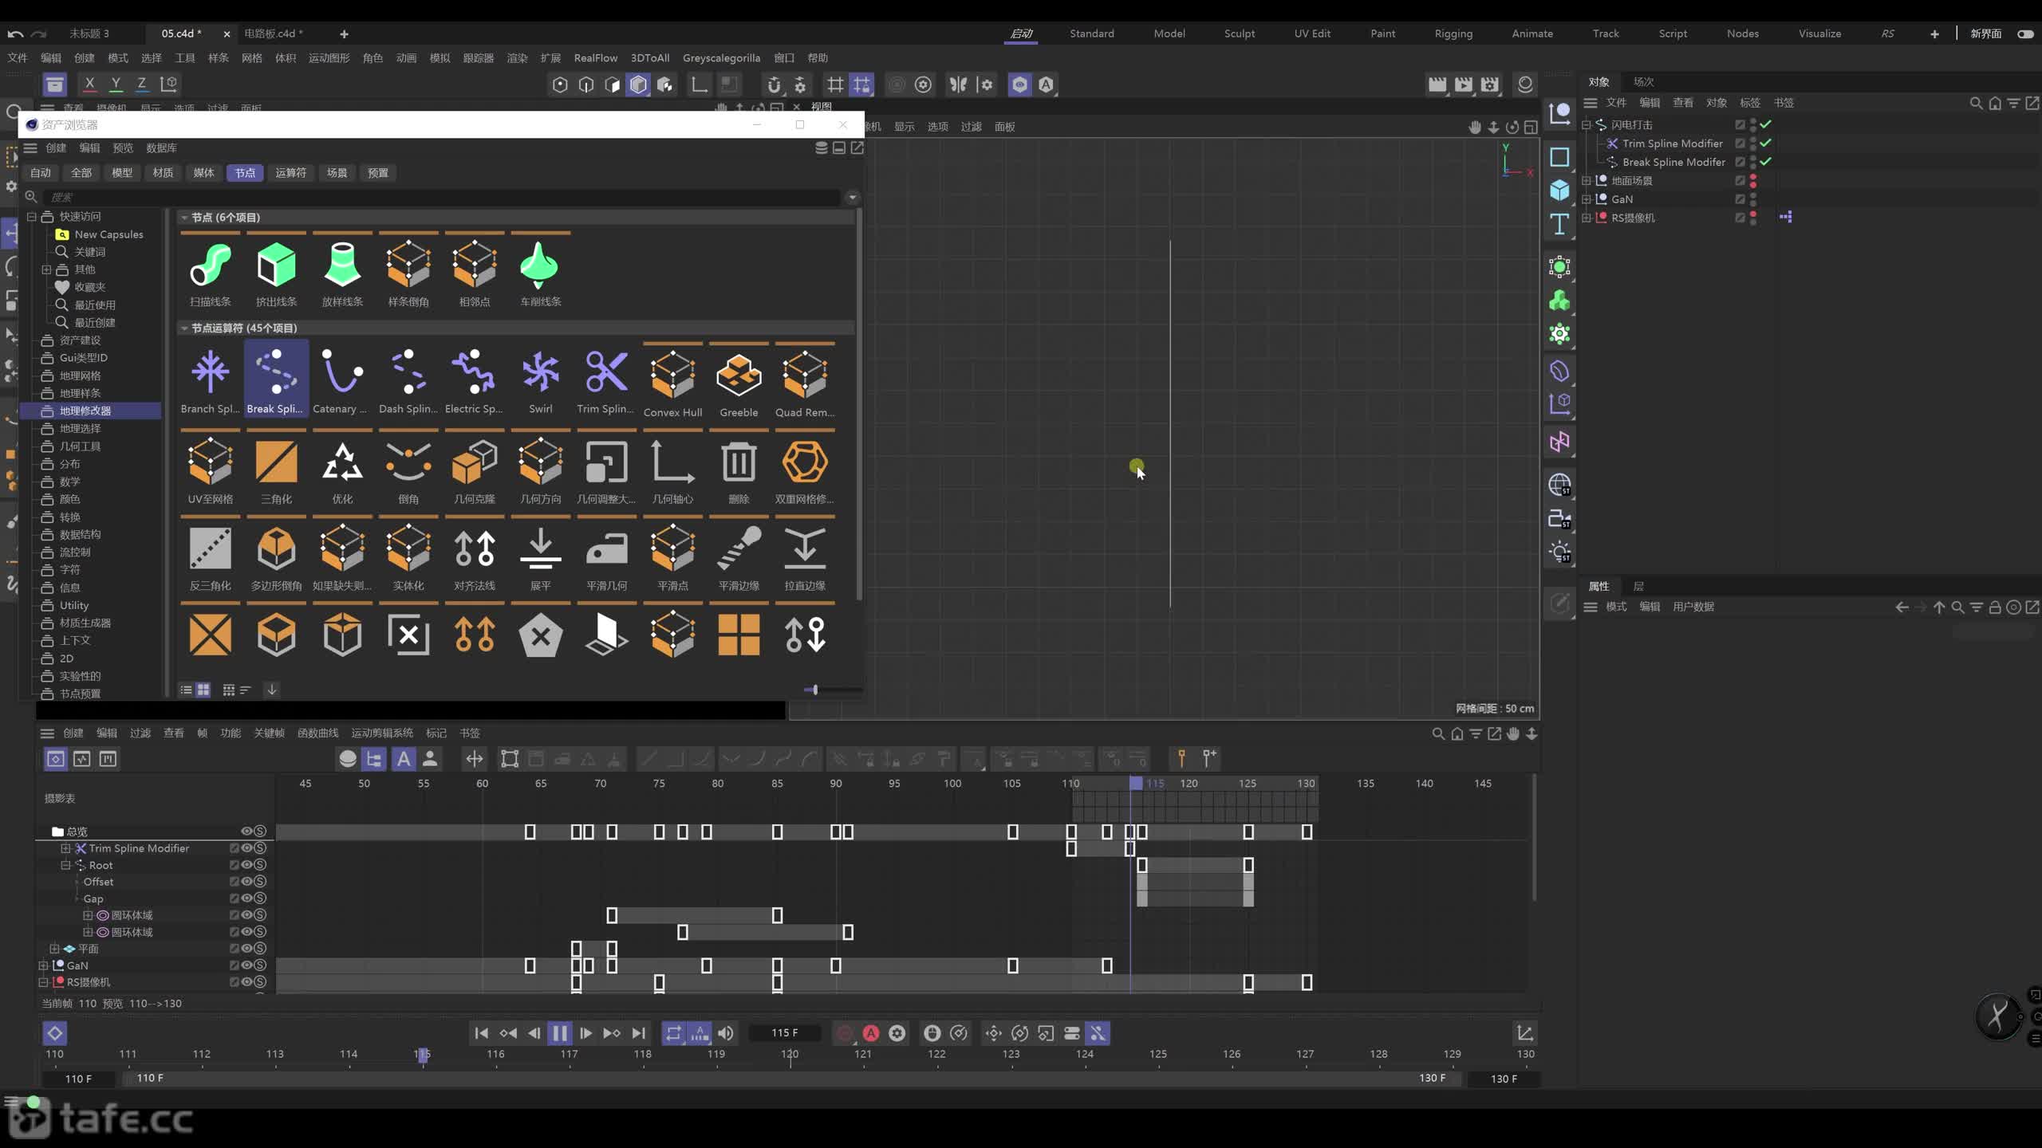Switch to the 电路板.c4d document tab
2042x1148 pixels.
pos(274,33)
